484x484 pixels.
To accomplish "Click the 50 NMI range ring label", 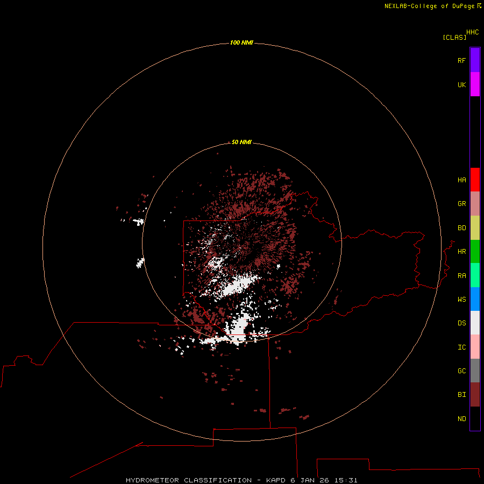I will coord(241,142).
